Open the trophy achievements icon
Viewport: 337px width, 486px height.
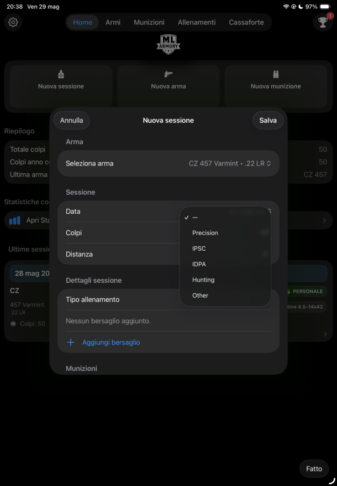[323, 22]
